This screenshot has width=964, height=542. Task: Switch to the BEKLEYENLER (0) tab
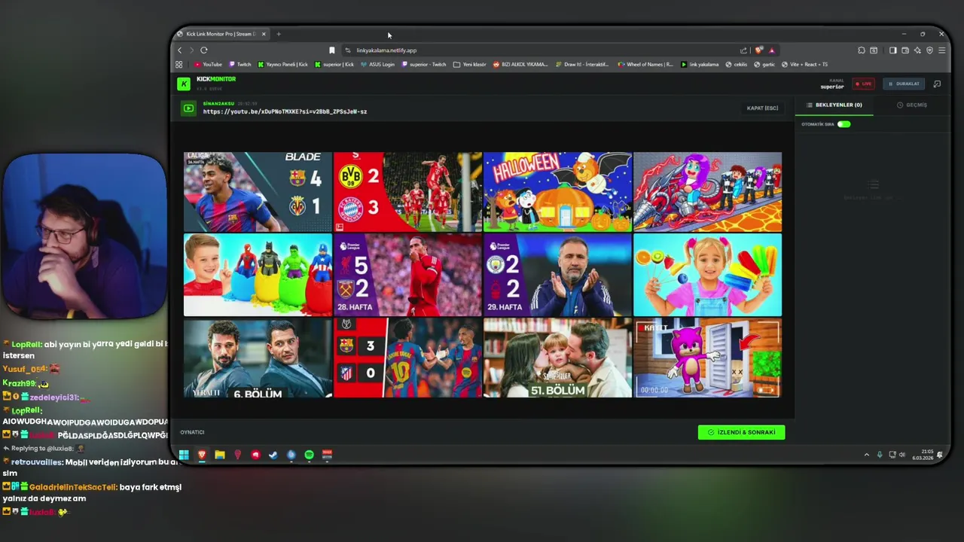[x=834, y=105]
